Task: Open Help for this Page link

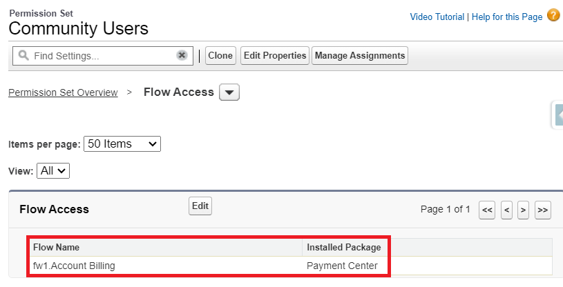Action: point(507,17)
